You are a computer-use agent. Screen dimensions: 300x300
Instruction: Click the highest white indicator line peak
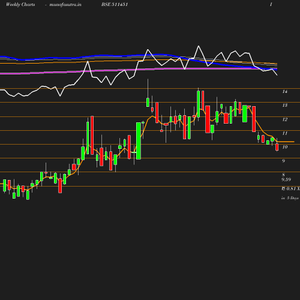click(199, 46)
